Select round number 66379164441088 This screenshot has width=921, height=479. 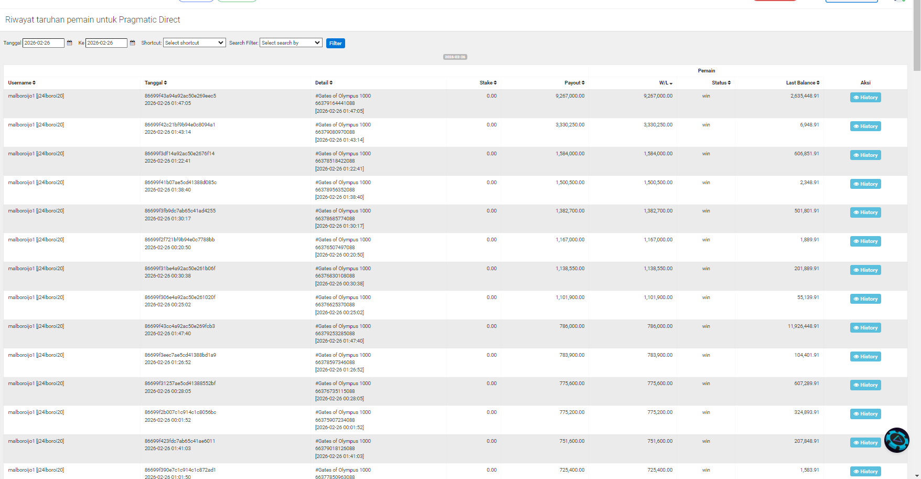click(335, 103)
